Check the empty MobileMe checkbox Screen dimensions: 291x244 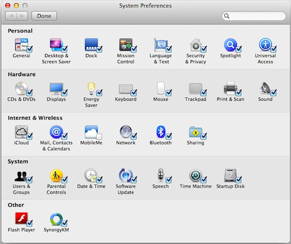click(x=99, y=136)
